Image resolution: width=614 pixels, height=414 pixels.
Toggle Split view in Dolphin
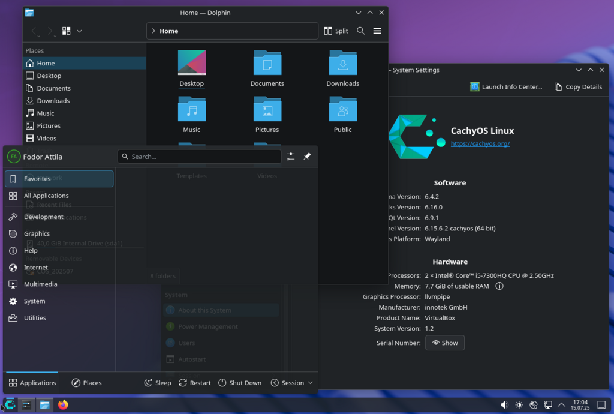point(336,31)
